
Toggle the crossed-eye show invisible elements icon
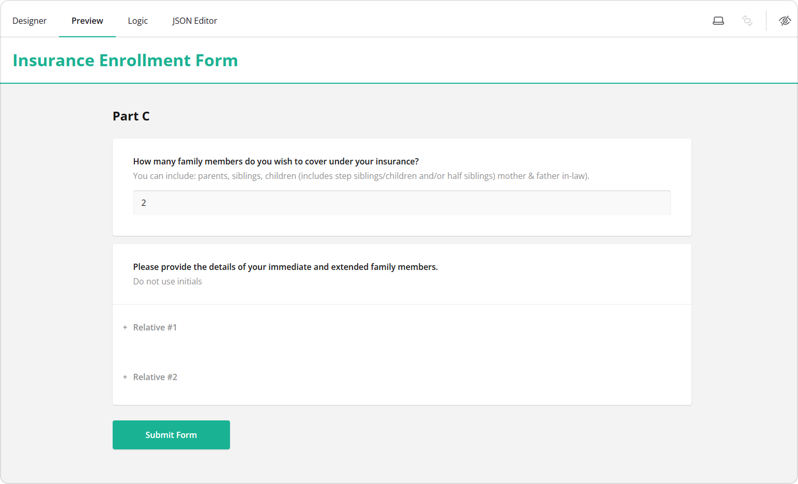tap(785, 21)
